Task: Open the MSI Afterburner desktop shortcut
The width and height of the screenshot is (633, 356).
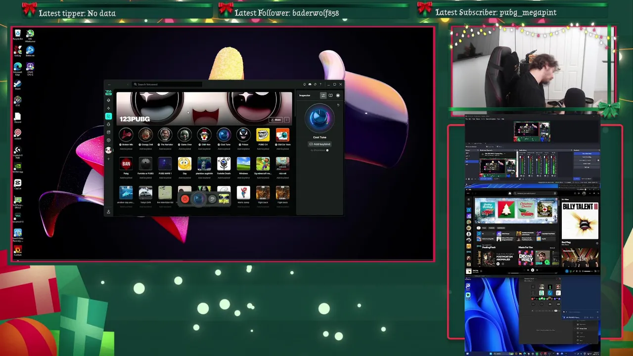Action: [x=30, y=35]
